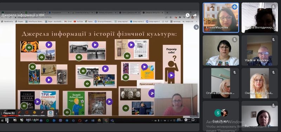Screen dimensions: 281x132
Task: Skip to the next video
Action: [x=15, y=120]
